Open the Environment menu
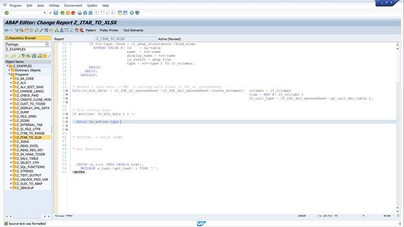 coord(73,6)
